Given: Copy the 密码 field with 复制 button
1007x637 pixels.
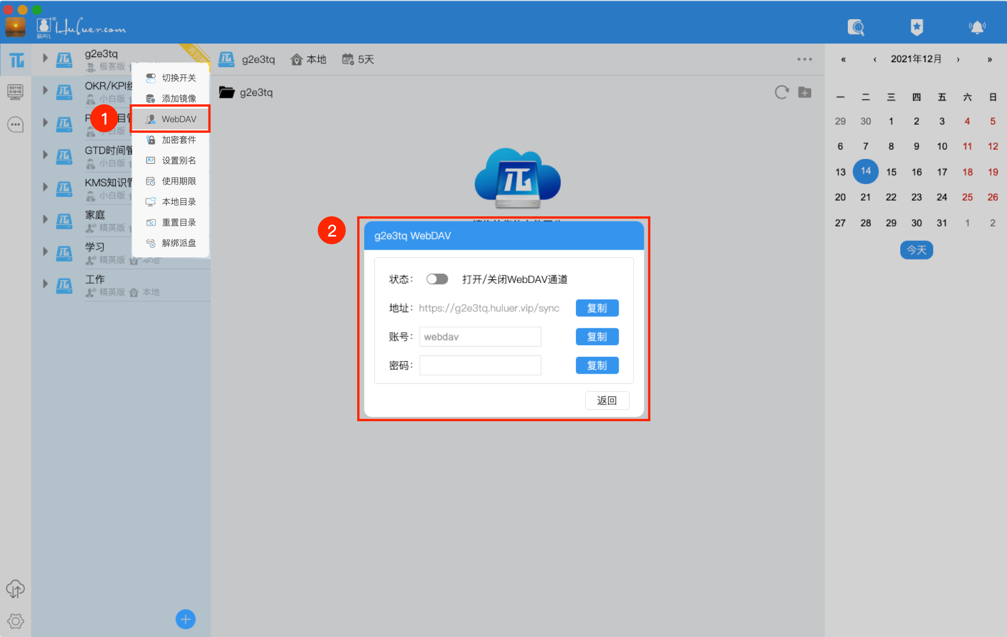Looking at the screenshot, I should 597,365.
